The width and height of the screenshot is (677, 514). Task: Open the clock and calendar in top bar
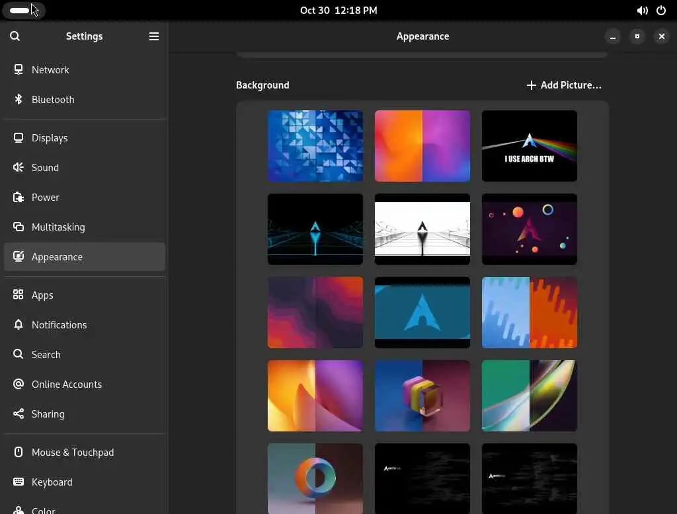(338, 11)
